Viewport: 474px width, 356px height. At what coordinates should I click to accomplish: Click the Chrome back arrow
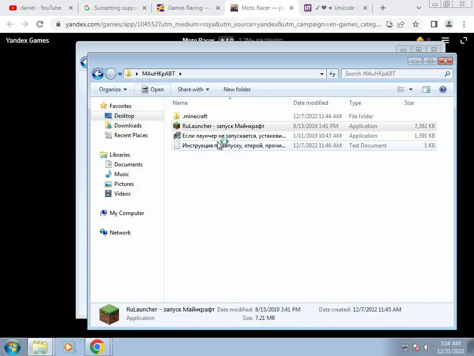10,24
